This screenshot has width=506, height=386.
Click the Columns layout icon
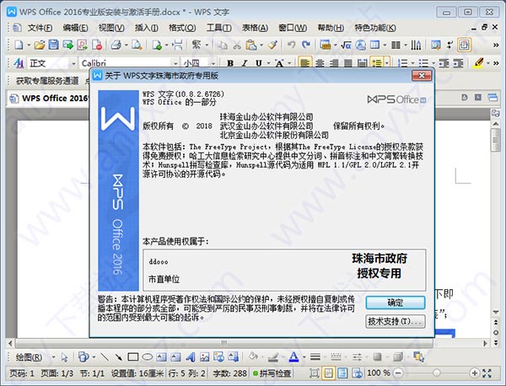(x=396, y=45)
